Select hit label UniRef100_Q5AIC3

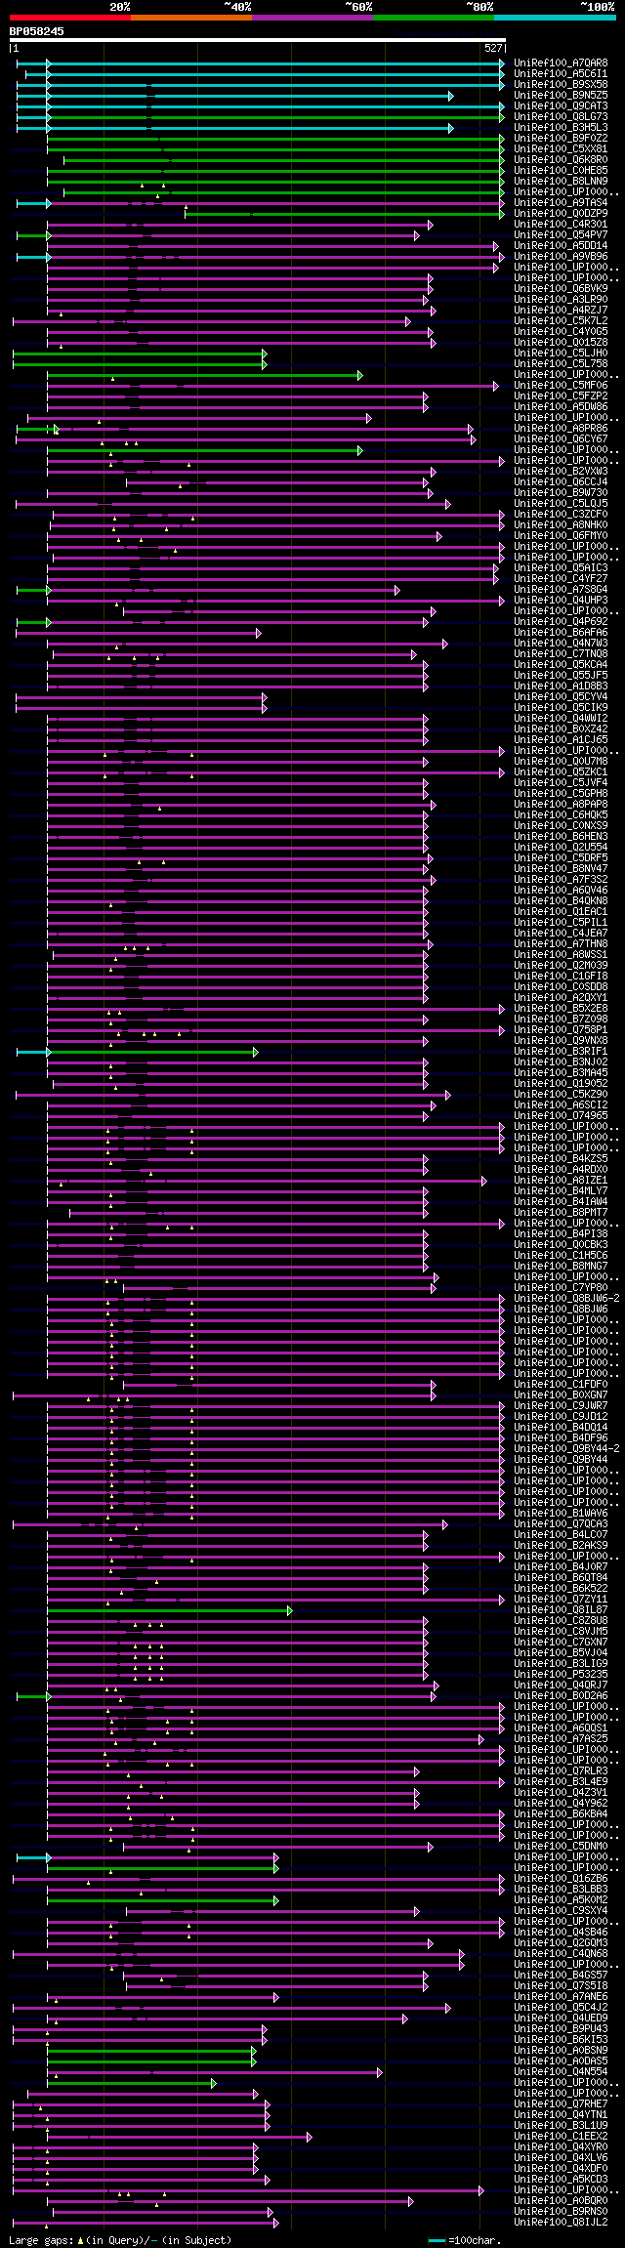point(561,567)
